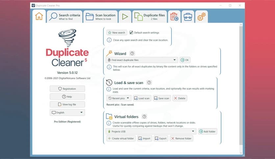Expand the Recent pics dropdown
The width and height of the screenshot is (275, 159).
[x=119, y=98]
